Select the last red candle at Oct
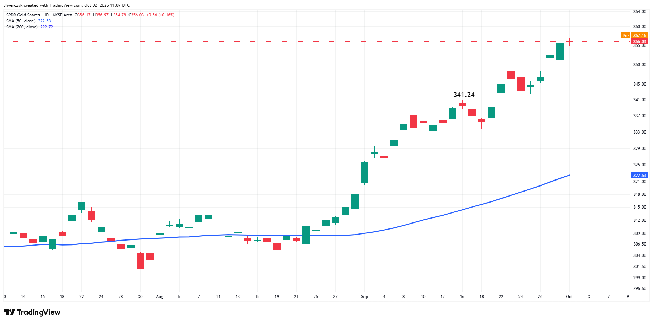This screenshot has height=323, width=653. 570,42
